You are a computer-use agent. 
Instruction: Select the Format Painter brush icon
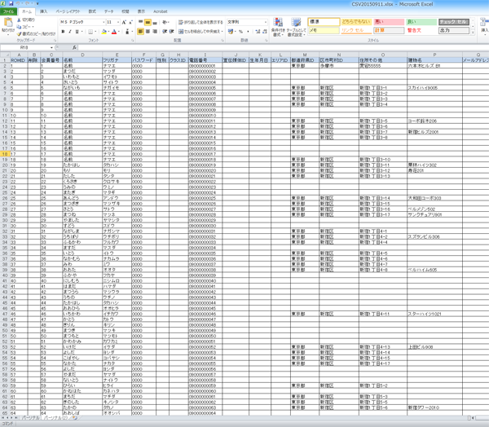click(x=19, y=33)
